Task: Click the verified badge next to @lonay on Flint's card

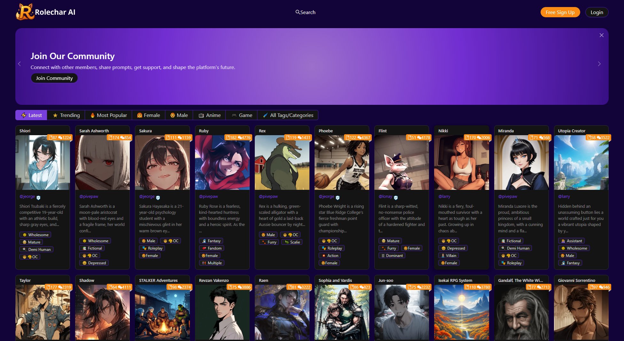Action: pyautogui.click(x=396, y=198)
